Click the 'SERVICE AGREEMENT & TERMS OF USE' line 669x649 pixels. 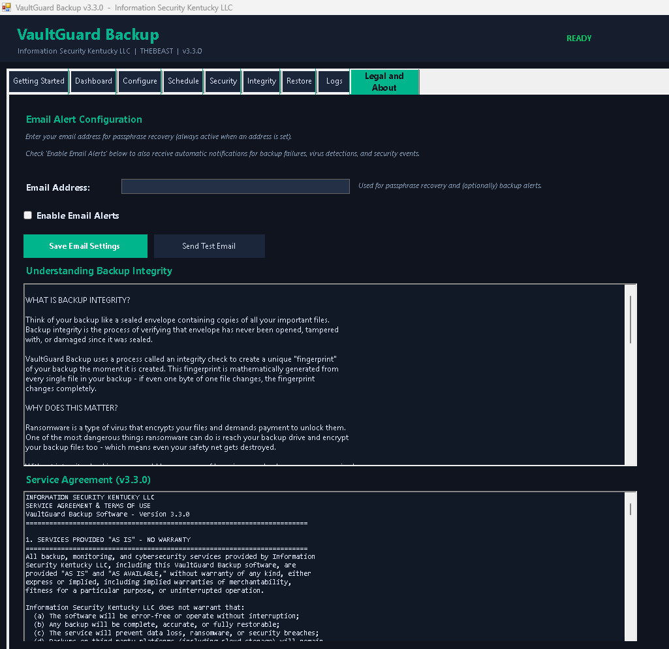[88, 505]
